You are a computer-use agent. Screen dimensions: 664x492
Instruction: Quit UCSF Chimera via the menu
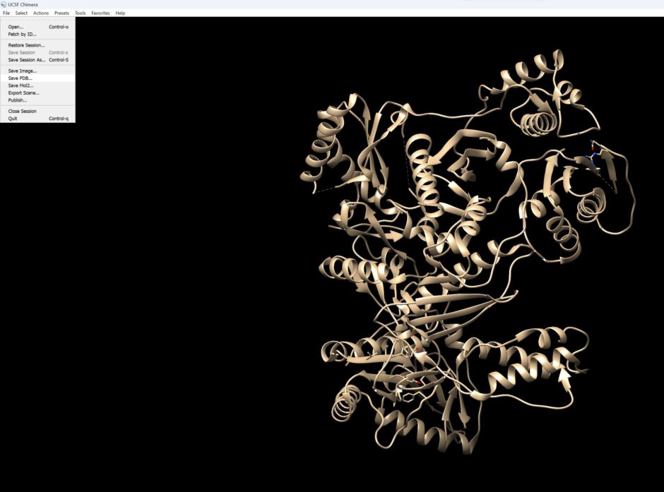click(11, 119)
